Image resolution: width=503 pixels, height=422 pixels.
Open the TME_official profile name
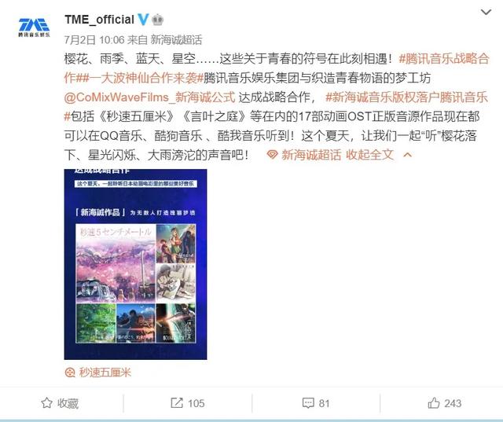point(100,20)
